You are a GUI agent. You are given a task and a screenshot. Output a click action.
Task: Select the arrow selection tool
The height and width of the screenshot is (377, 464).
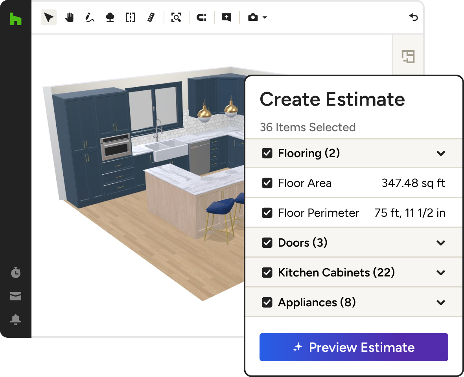click(x=48, y=17)
